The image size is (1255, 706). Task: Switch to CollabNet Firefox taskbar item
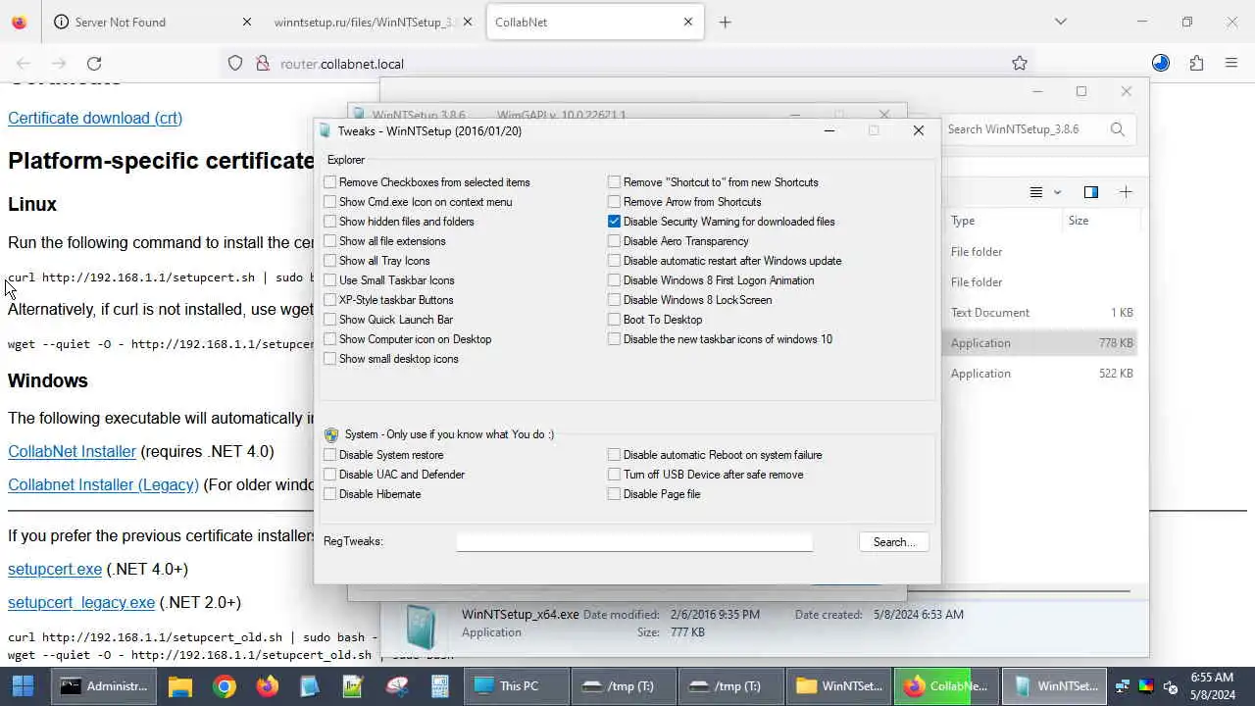click(x=946, y=686)
